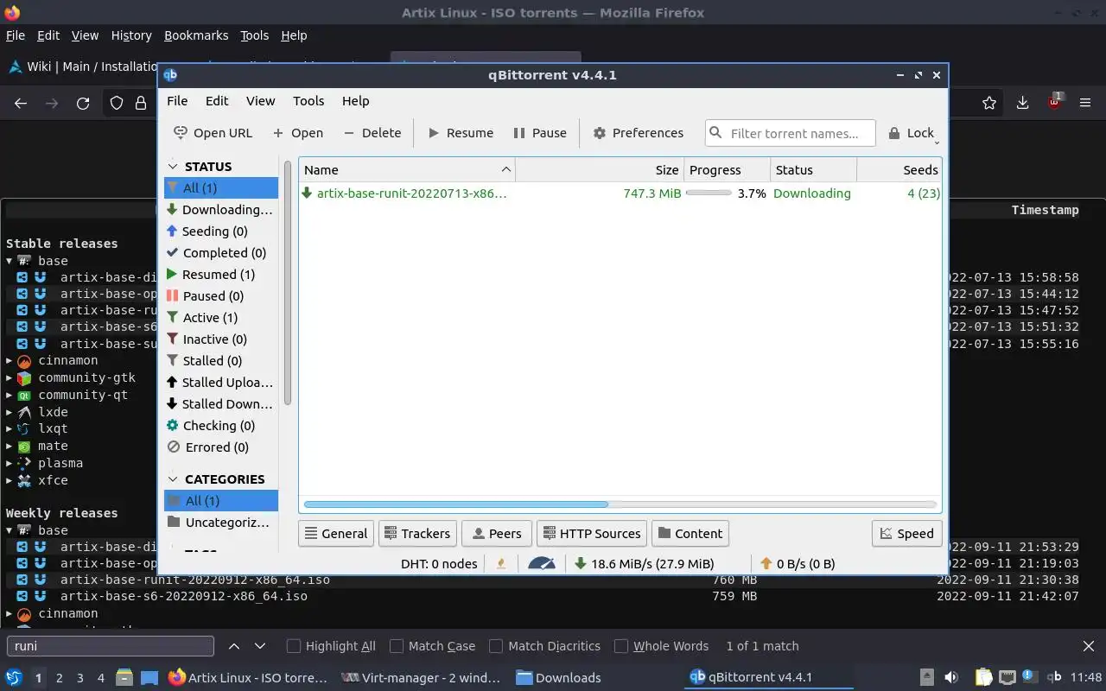Collapse the STATUS section chevron

tap(173, 167)
